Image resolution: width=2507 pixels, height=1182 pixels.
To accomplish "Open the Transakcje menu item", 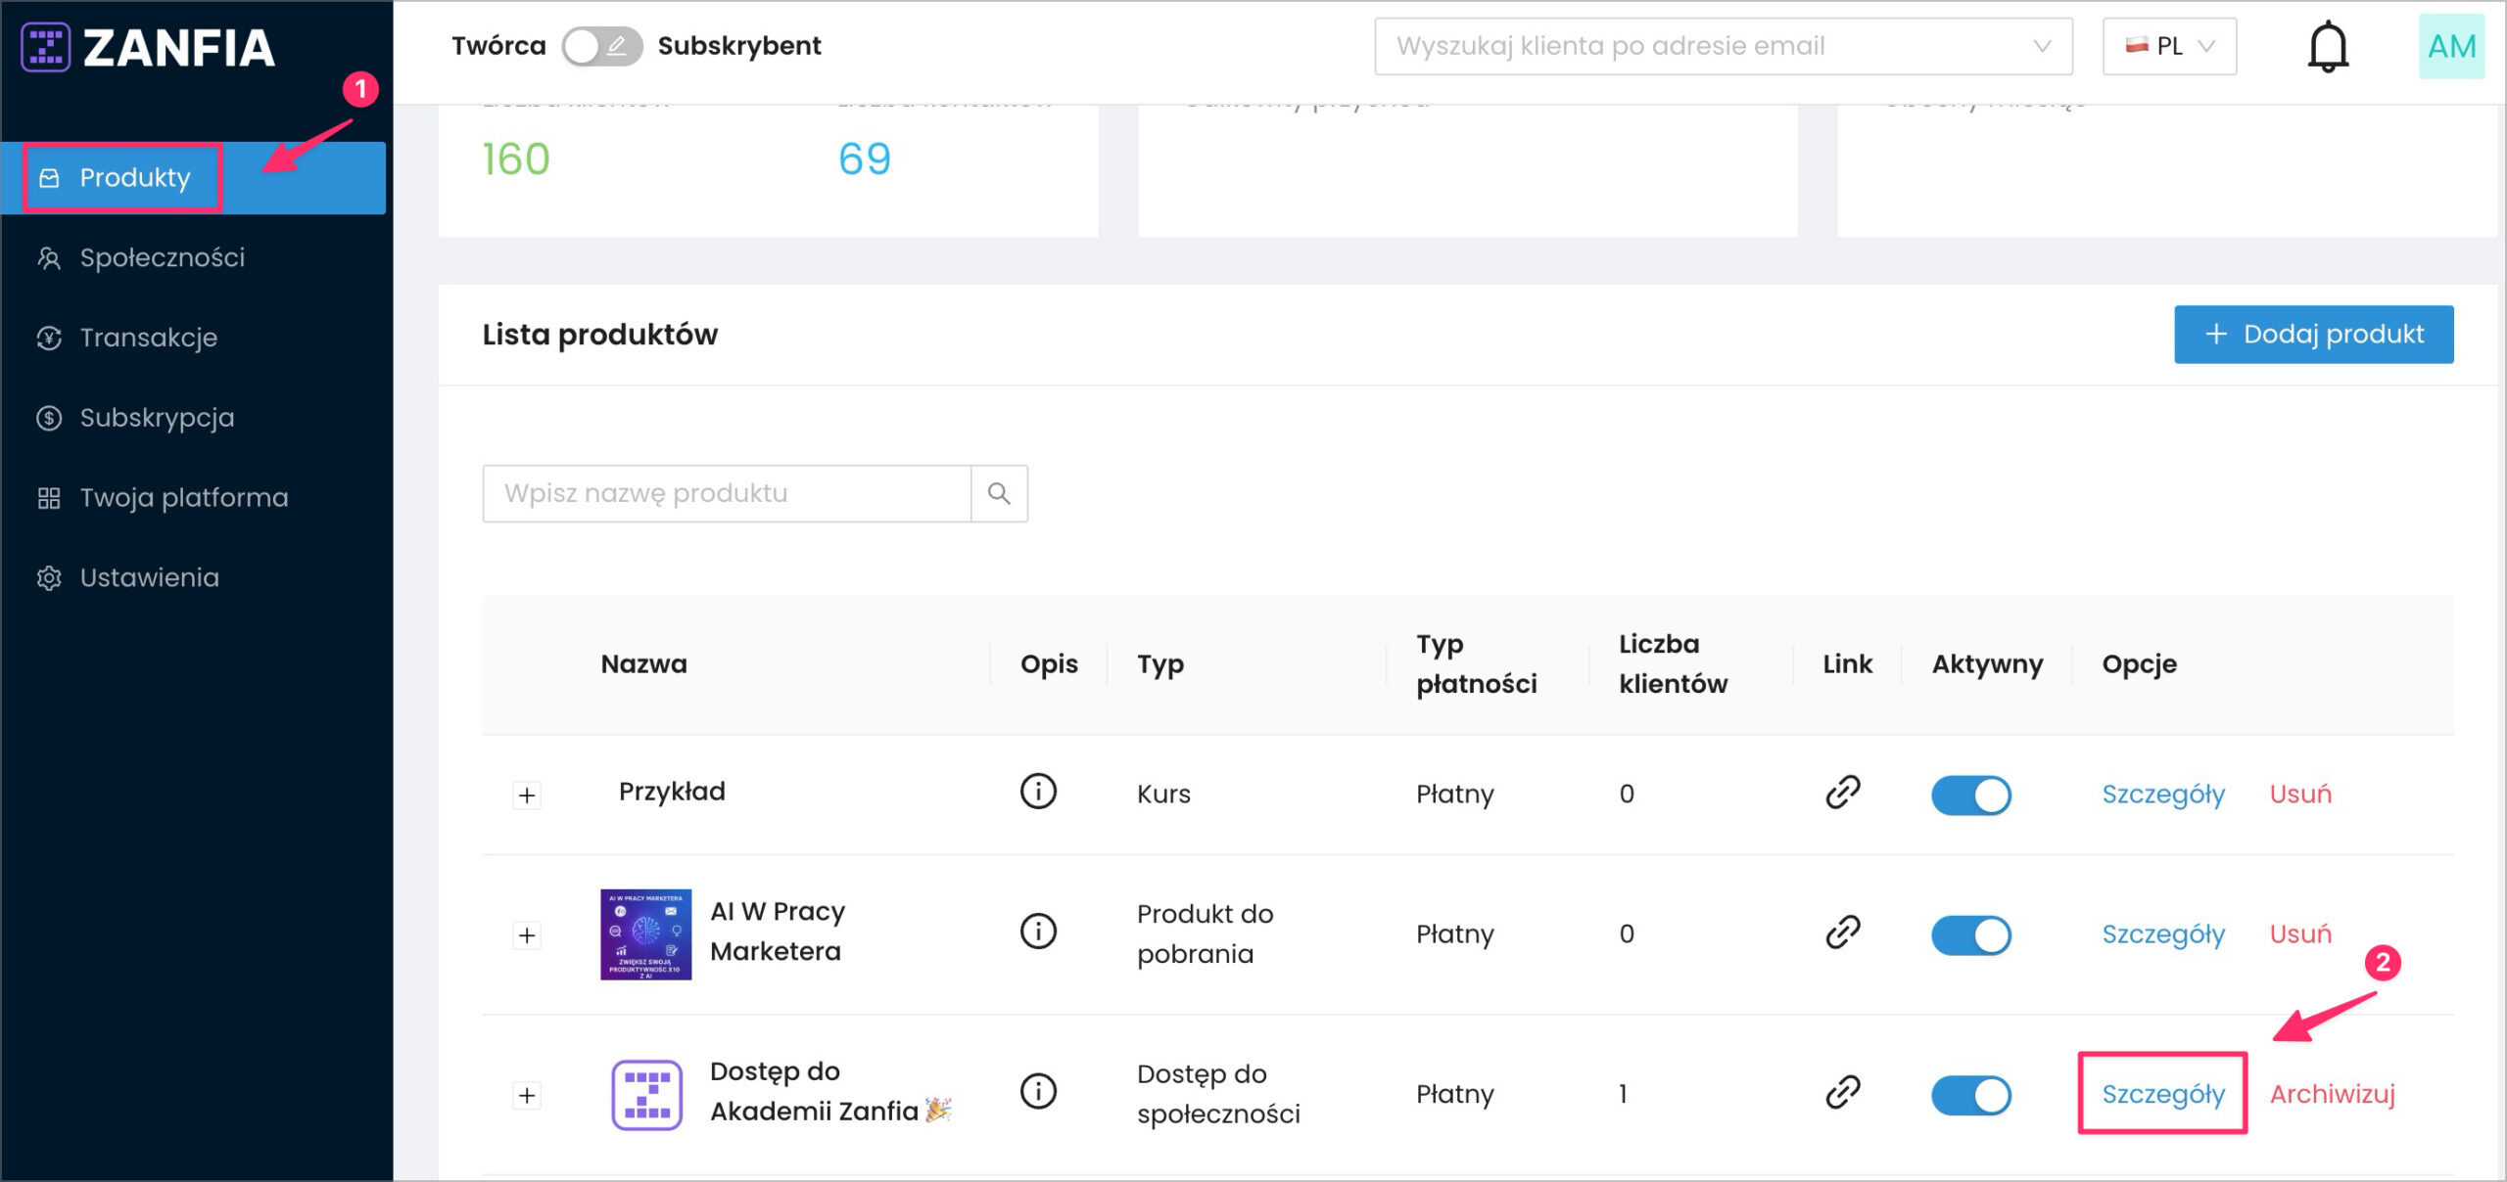I will [148, 338].
